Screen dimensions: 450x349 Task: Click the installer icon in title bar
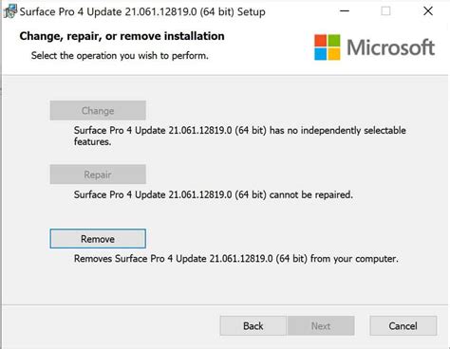[x=9, y=11]
